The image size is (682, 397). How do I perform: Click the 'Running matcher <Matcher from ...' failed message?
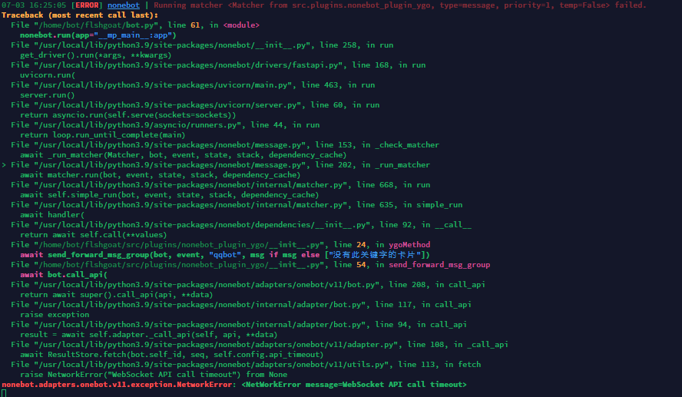pos(399,5)
